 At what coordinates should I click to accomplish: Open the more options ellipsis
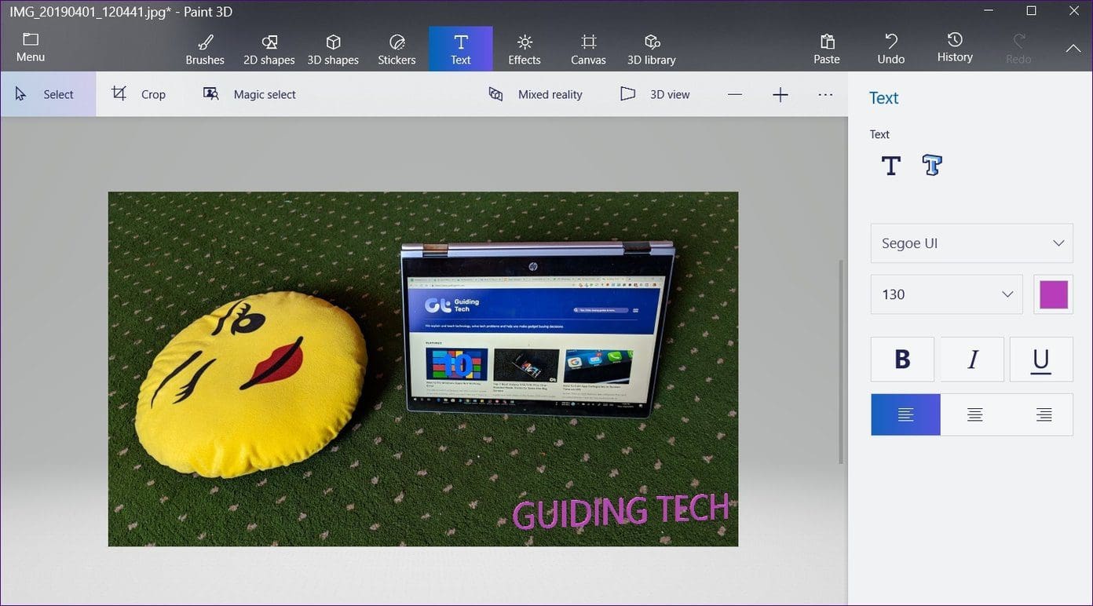(x=825, y=95)
